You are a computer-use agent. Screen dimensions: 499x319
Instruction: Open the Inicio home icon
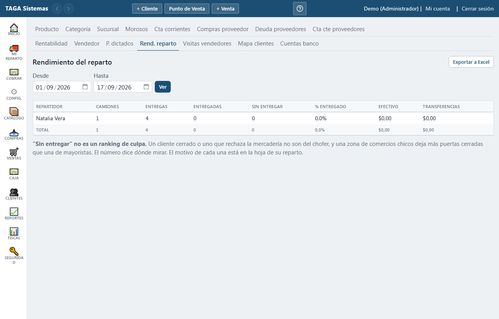(x=14, y=28)
